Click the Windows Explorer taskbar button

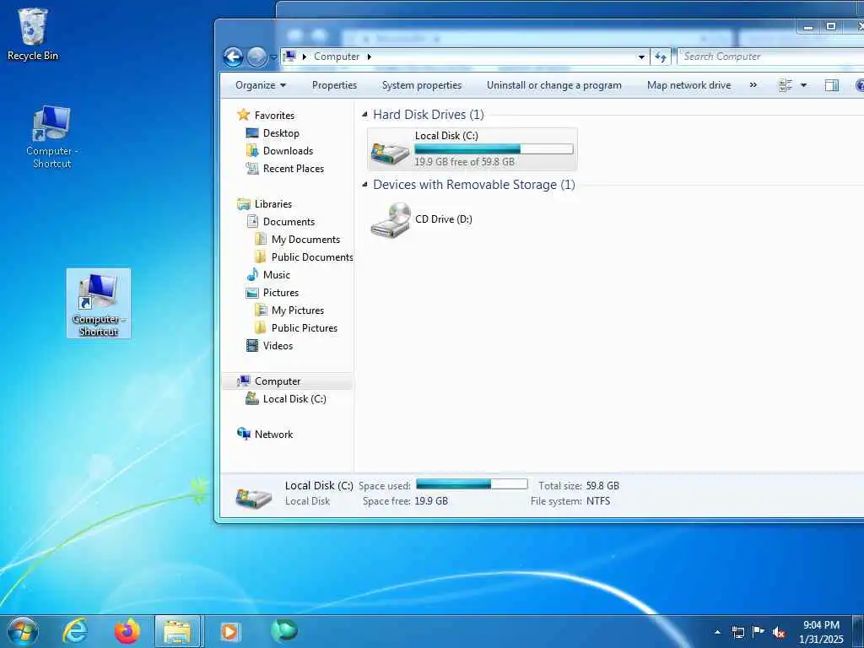pyautogui.click(x=177, y=631)
